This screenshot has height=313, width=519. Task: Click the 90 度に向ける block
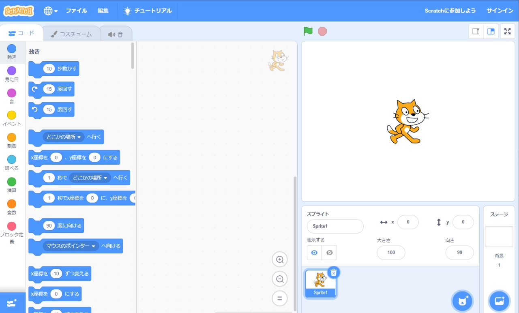56,226
